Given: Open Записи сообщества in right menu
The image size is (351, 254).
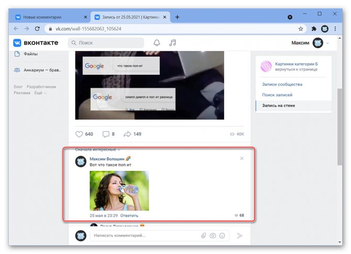Looking at the screenshot, I should click(x=282, y=84).
